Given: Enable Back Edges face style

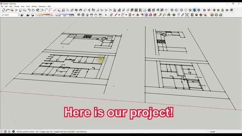Looking at the screenshot, I should [176, 10].
